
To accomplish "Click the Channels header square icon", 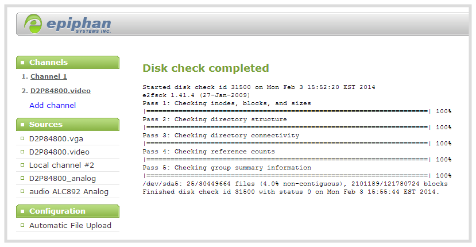I will 22,63.
